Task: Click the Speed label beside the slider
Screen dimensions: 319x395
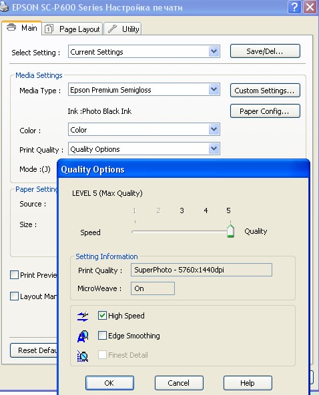Action: (x=90, y=232)
